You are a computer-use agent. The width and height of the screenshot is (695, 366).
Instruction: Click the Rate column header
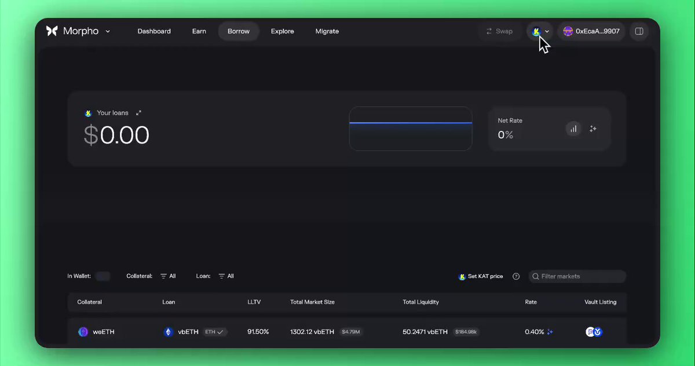(531, 302)
